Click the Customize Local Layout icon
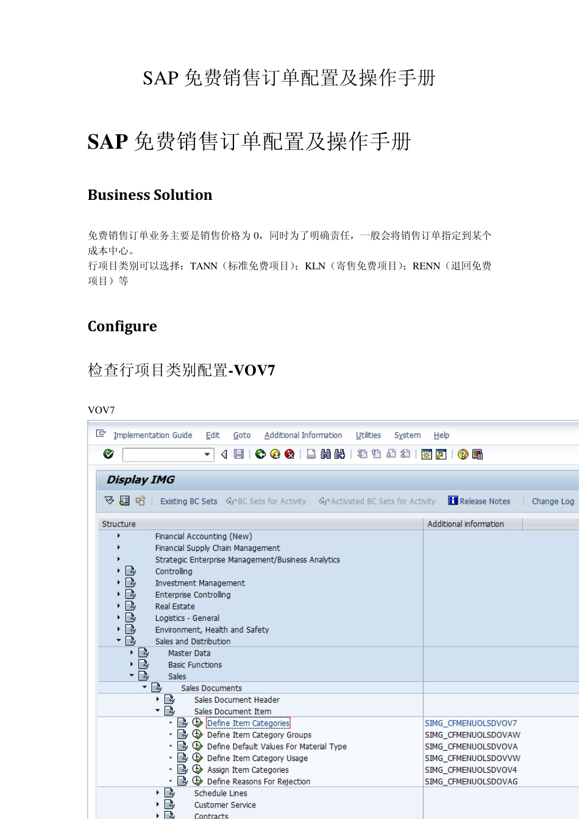Screen dimensions: 579x819 tap(477, 454)
